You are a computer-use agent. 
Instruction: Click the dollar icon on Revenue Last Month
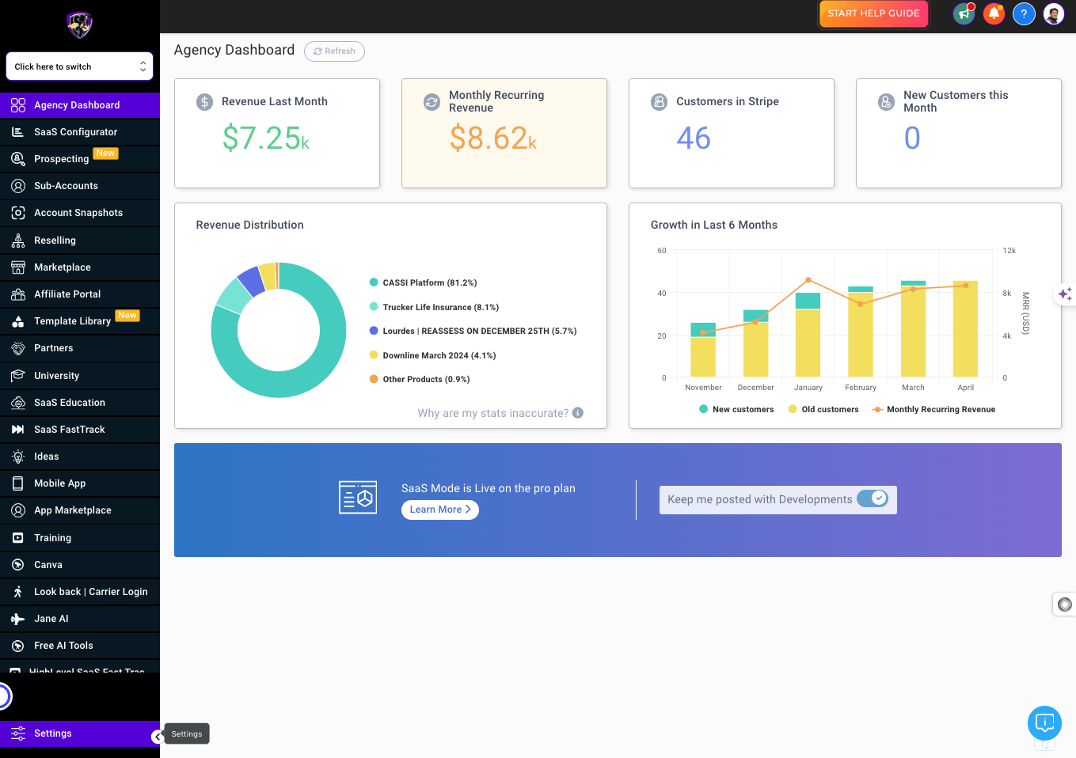205,102
